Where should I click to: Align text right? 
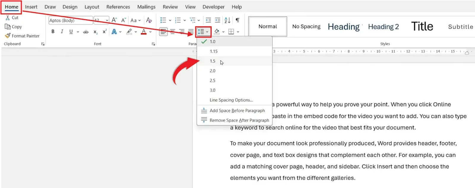coord(182,31)
